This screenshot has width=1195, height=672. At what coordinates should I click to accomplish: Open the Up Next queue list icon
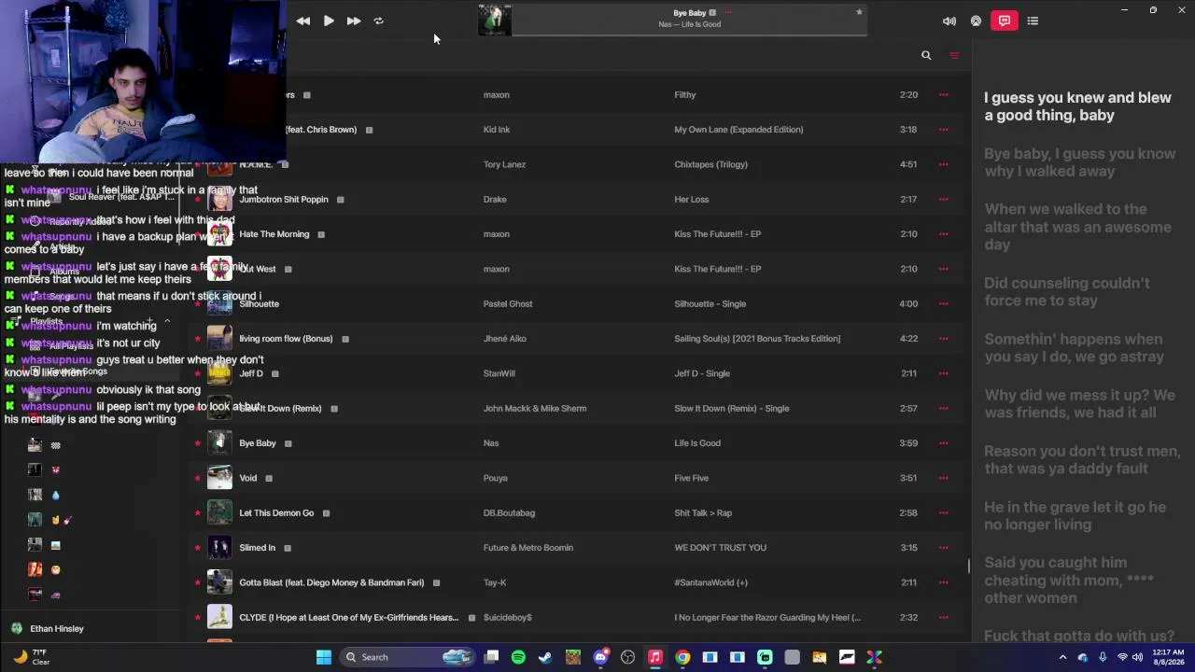point(1033,21)
